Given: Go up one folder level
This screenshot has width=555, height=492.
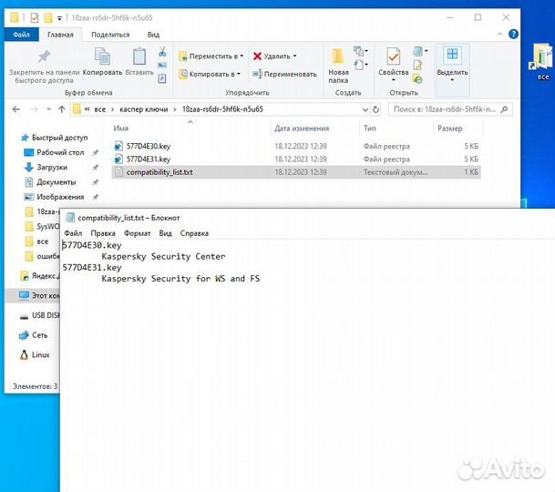Looking at the screenshot, I should 62,109.
